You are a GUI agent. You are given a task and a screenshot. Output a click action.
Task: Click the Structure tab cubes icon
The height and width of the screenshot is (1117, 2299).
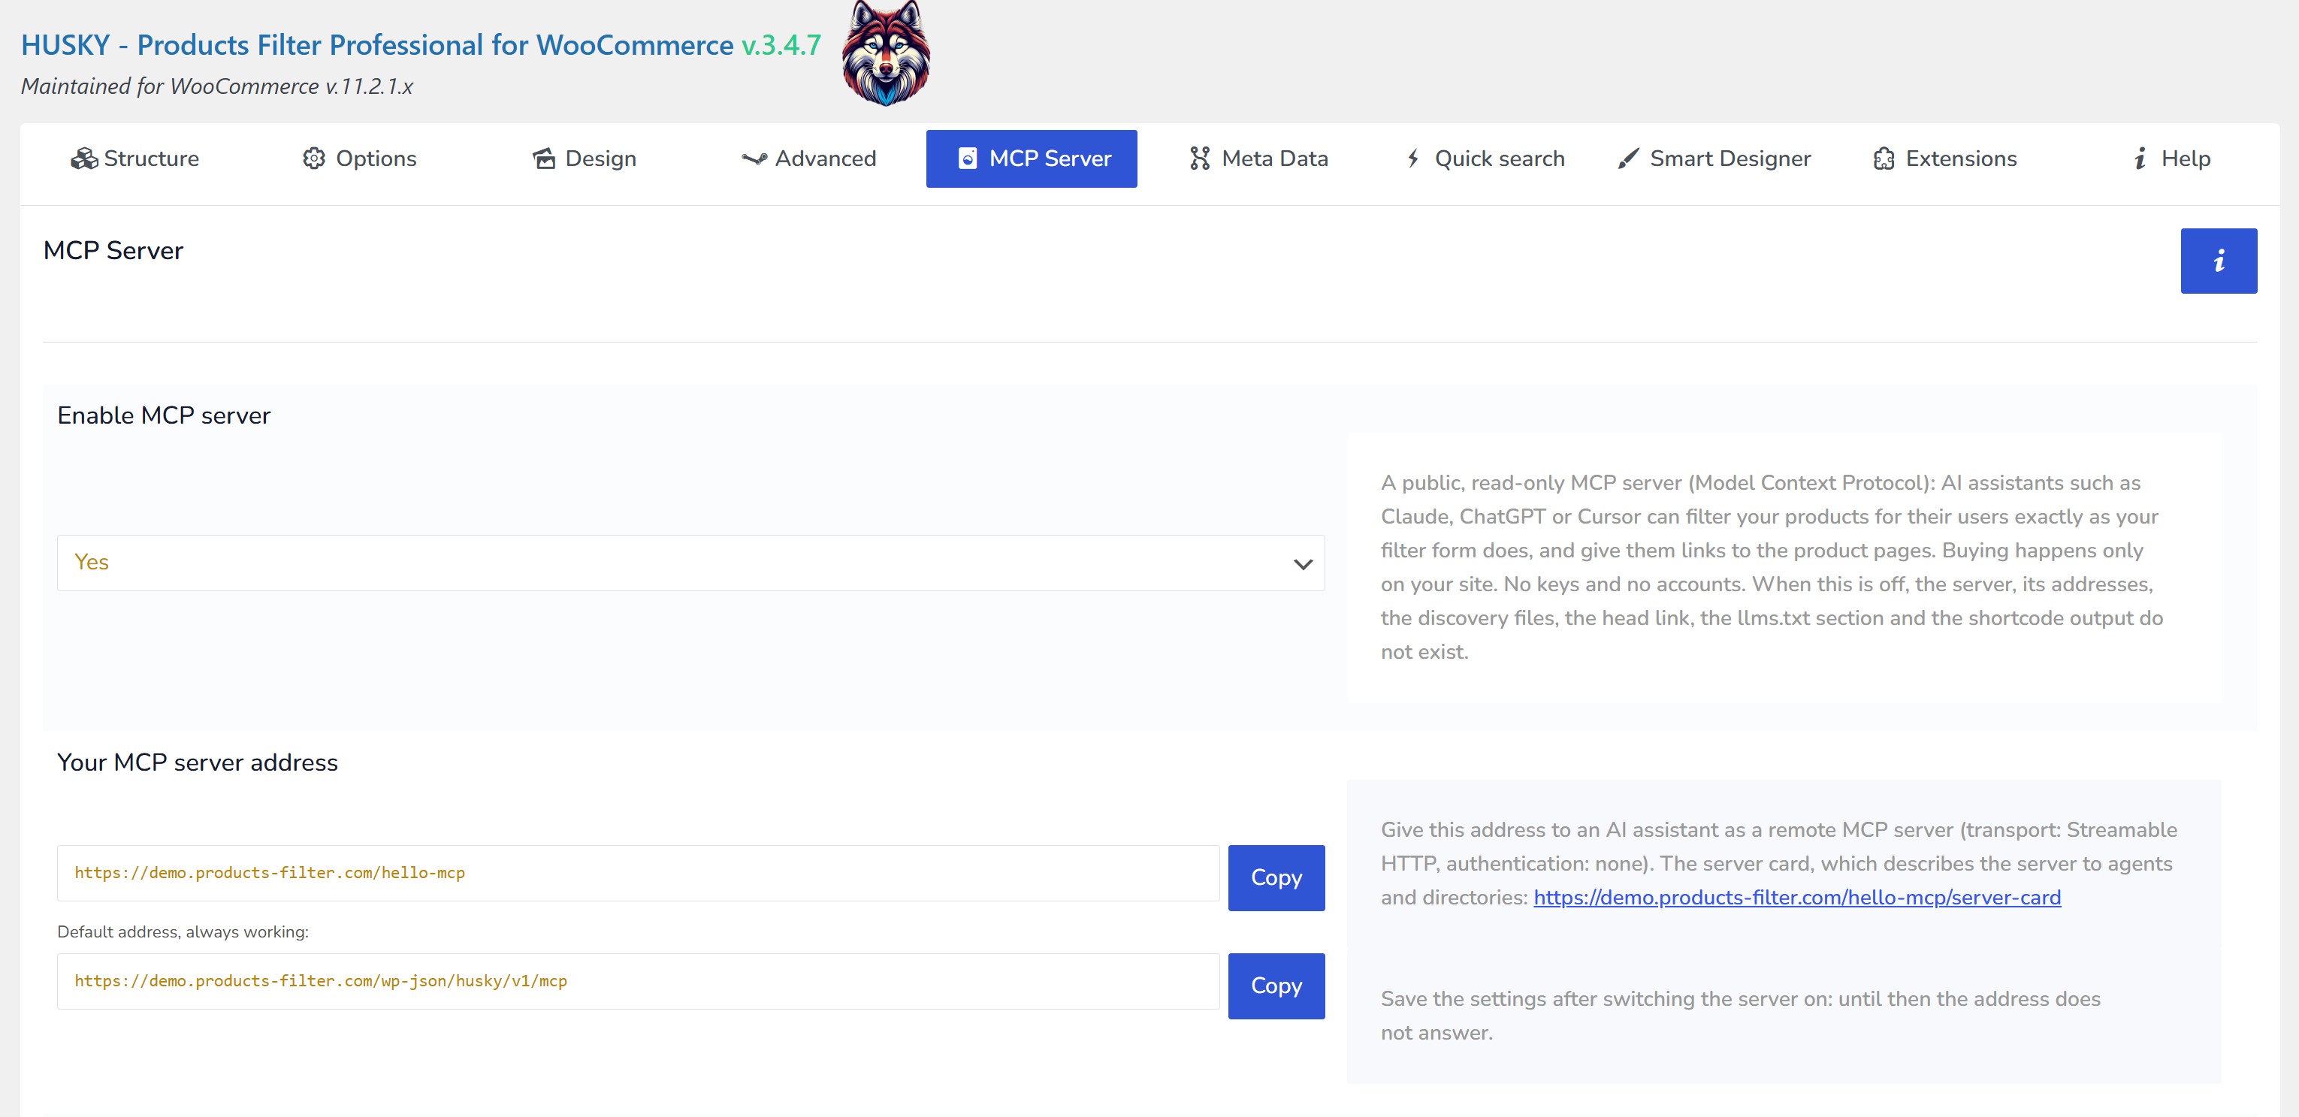click(84, 158)
